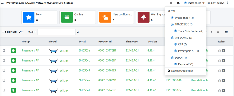The width and height of the screenshot is (234, 96).
Task: Click AirLink device image for 2010503e
Action: click(x=54, y=51)
